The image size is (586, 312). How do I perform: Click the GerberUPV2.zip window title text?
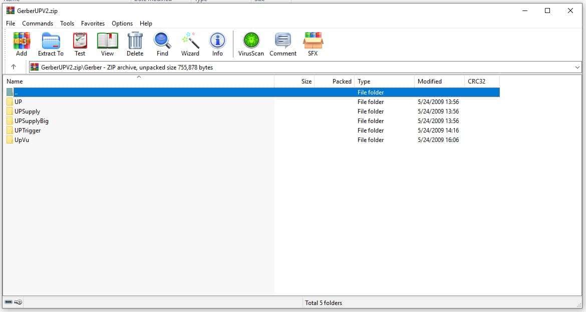(38, 11)
